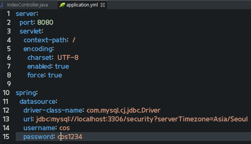Click line number 15 in the gutter
Viewport: 251px width, 144px height.
pyautogui.click(x=6, y=137)
